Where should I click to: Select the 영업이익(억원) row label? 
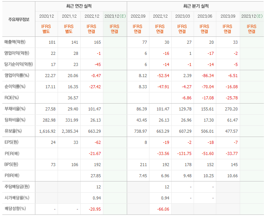pos(17,53)
